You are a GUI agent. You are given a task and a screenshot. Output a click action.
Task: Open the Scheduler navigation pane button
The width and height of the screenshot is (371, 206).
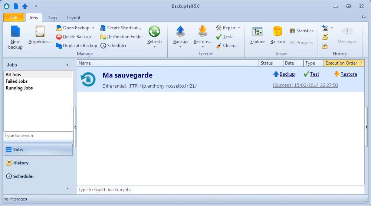(x=38, y=176)
